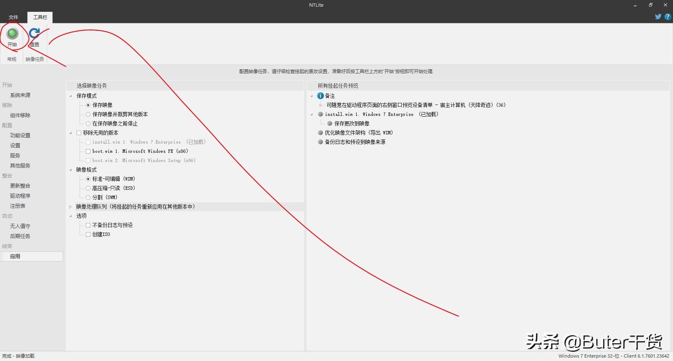Open 更新整合 page in sidebar
This screenshot has height=361, width=673.
(x=20, y=186)
